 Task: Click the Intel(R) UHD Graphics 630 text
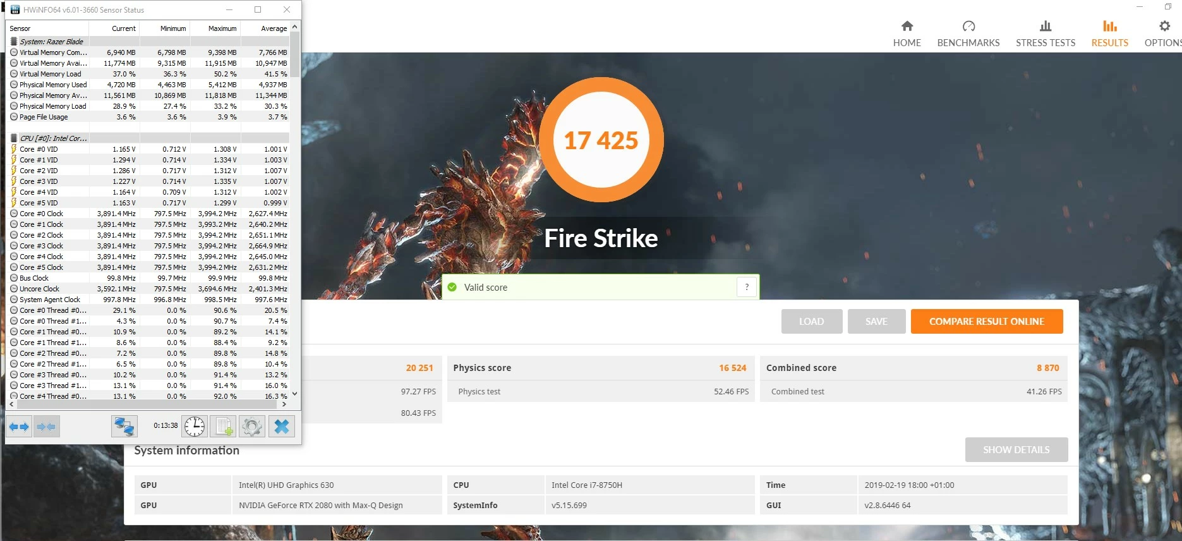286,485
